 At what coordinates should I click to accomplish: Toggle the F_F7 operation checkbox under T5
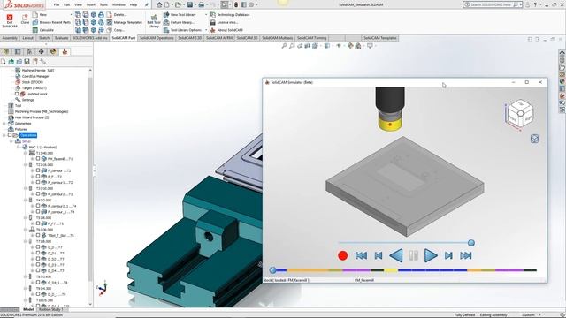click(x=38, y=223)
